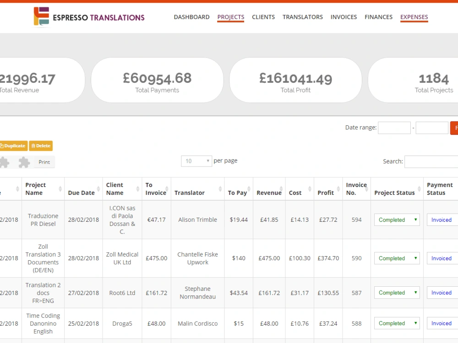Open Payment Status dropdown for invoice 590
Screen dimensions: 458x343
442,258
